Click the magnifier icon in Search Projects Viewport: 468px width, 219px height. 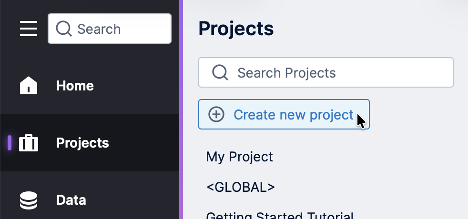pos(220,73)
